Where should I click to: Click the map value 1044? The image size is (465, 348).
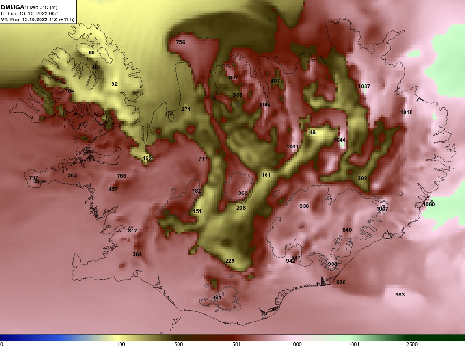point(339,140)
